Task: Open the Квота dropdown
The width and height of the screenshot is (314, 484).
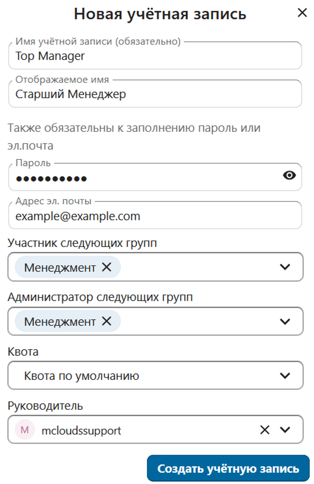Action: (285, 376)
